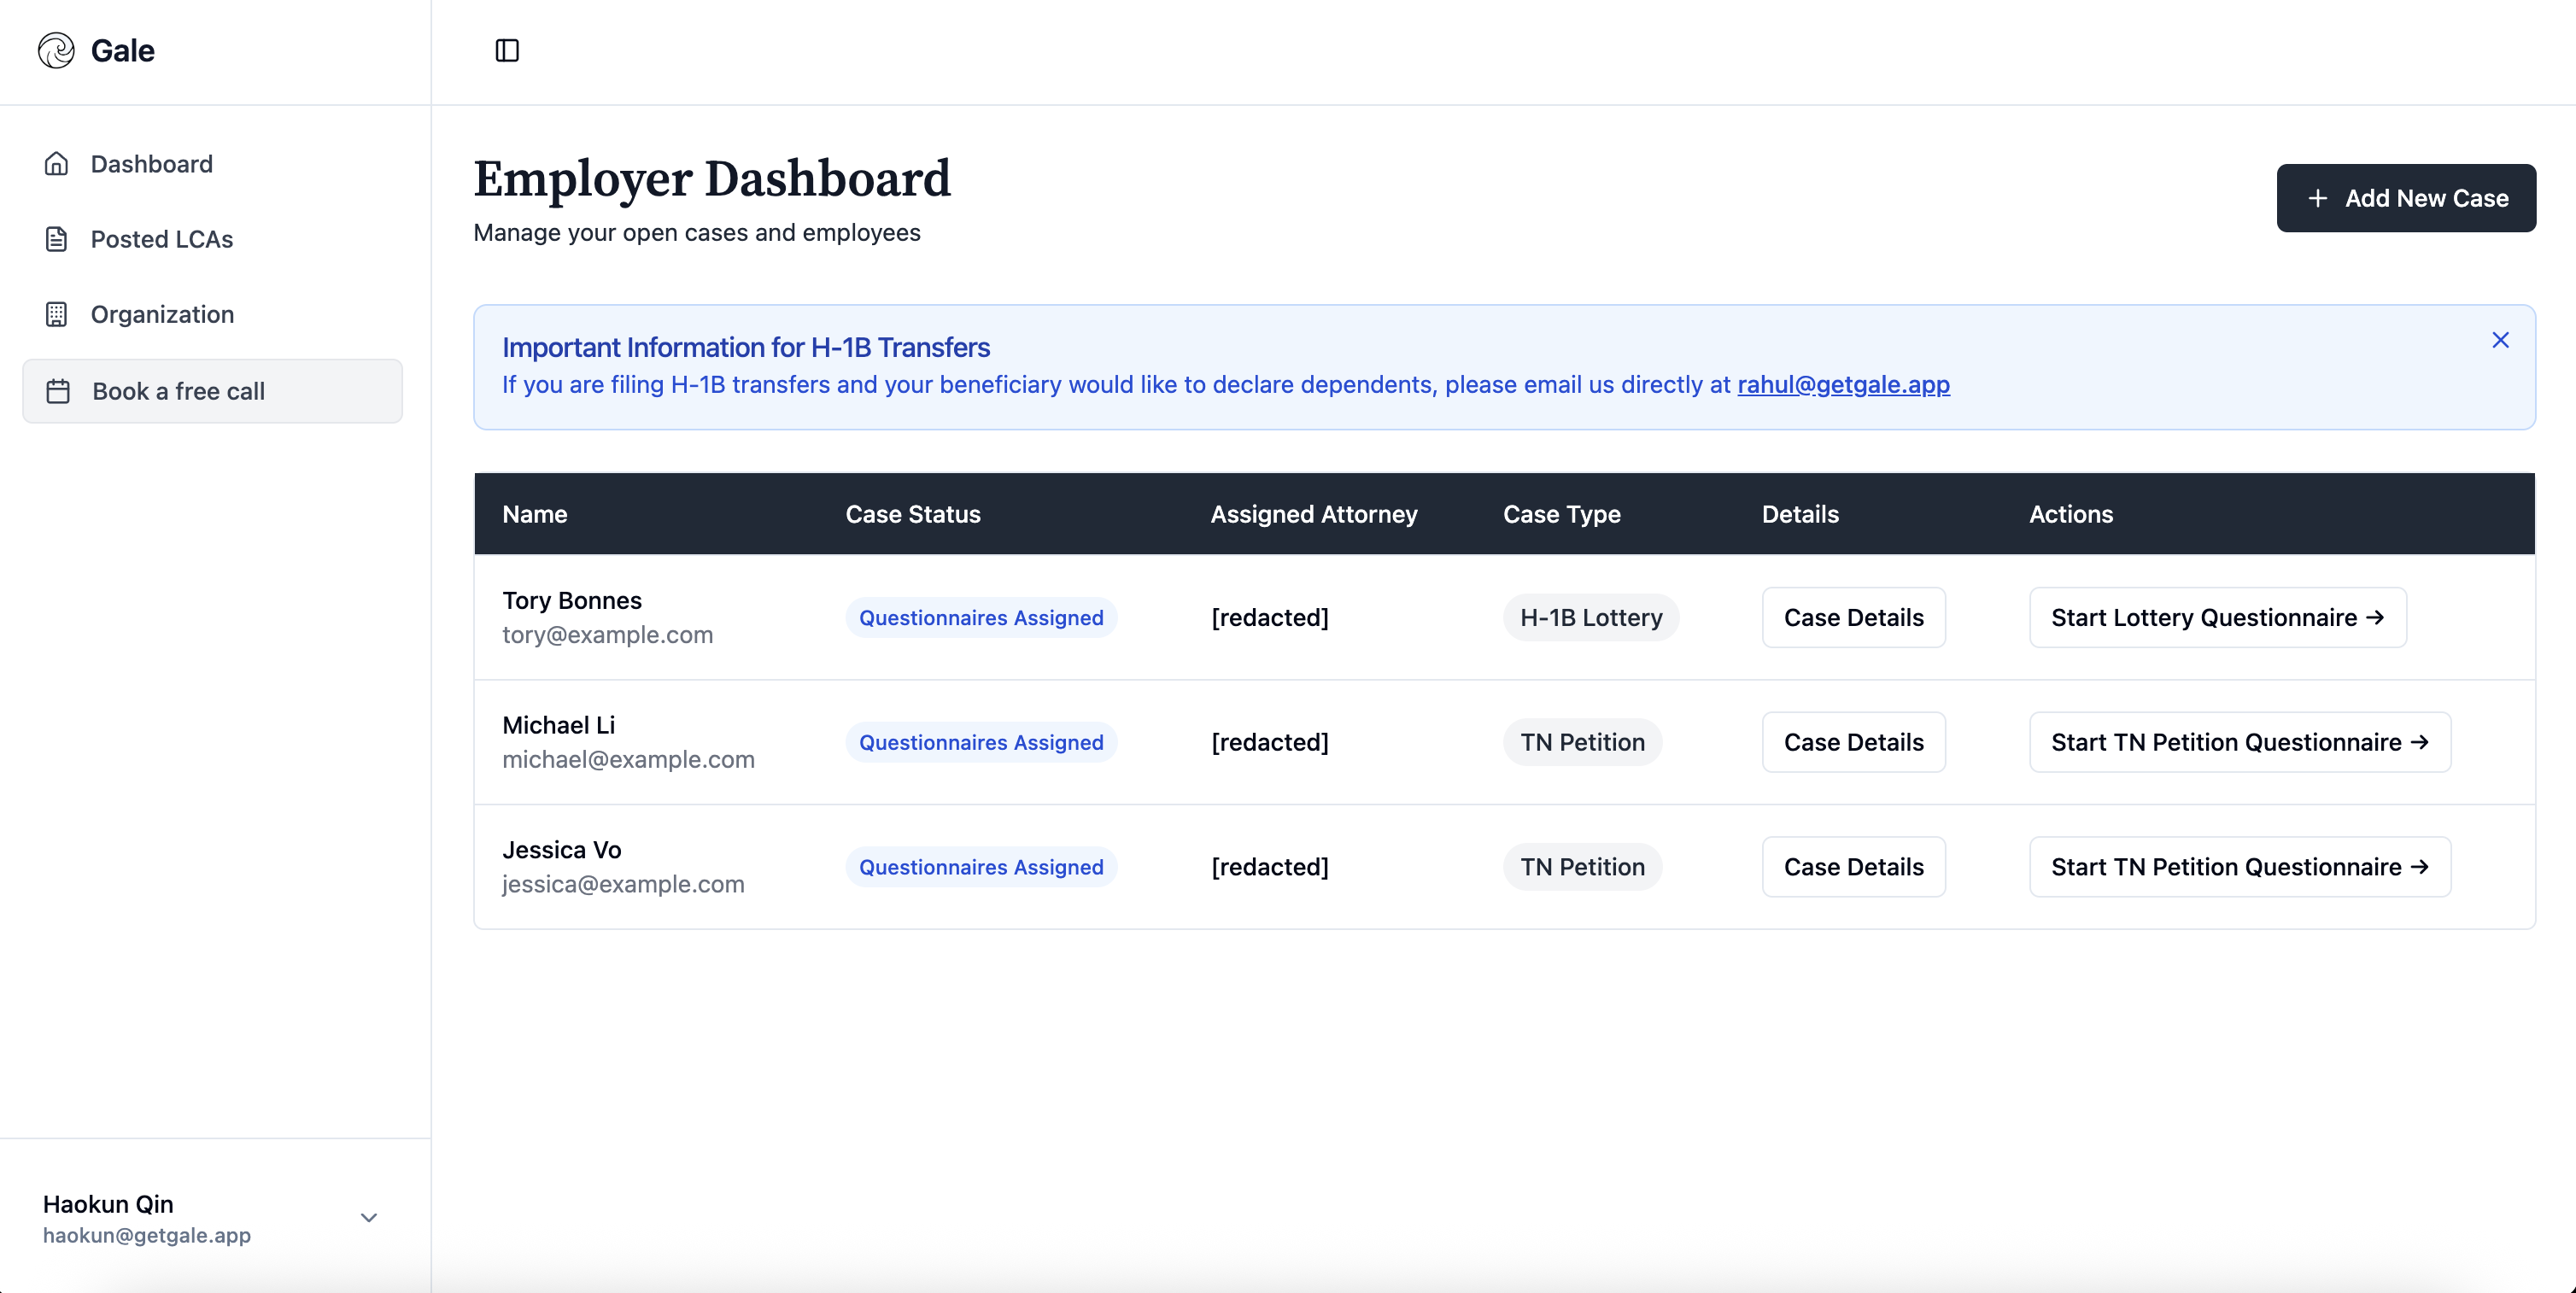Click the Posted LCAs document icon
2576x1293 pixels.
tap(56, 239)
